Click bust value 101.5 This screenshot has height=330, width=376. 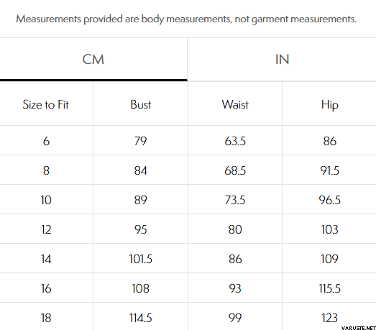[140, 259]
